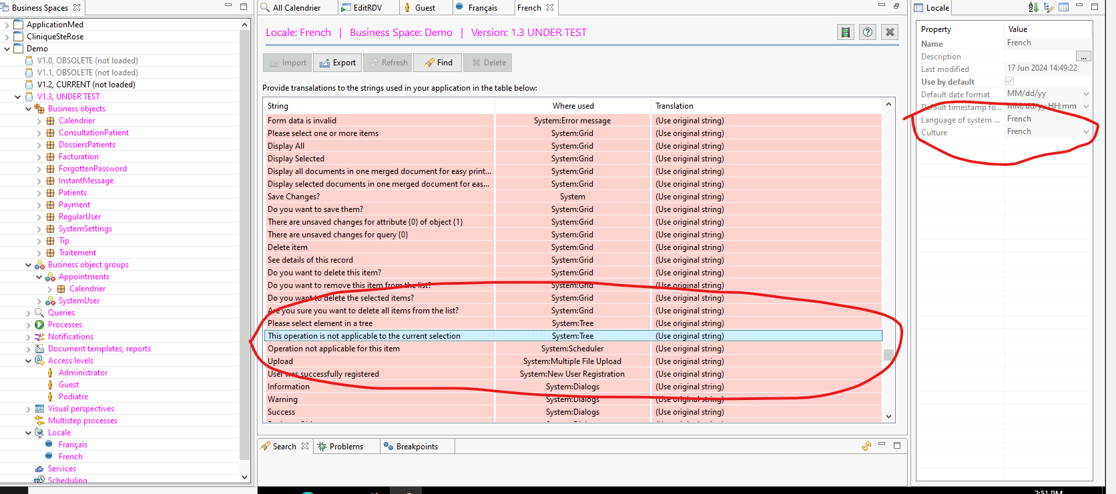The image size is (1116, 494).
Task: Expand the Queries tree node
Action: tap(29, 313)
